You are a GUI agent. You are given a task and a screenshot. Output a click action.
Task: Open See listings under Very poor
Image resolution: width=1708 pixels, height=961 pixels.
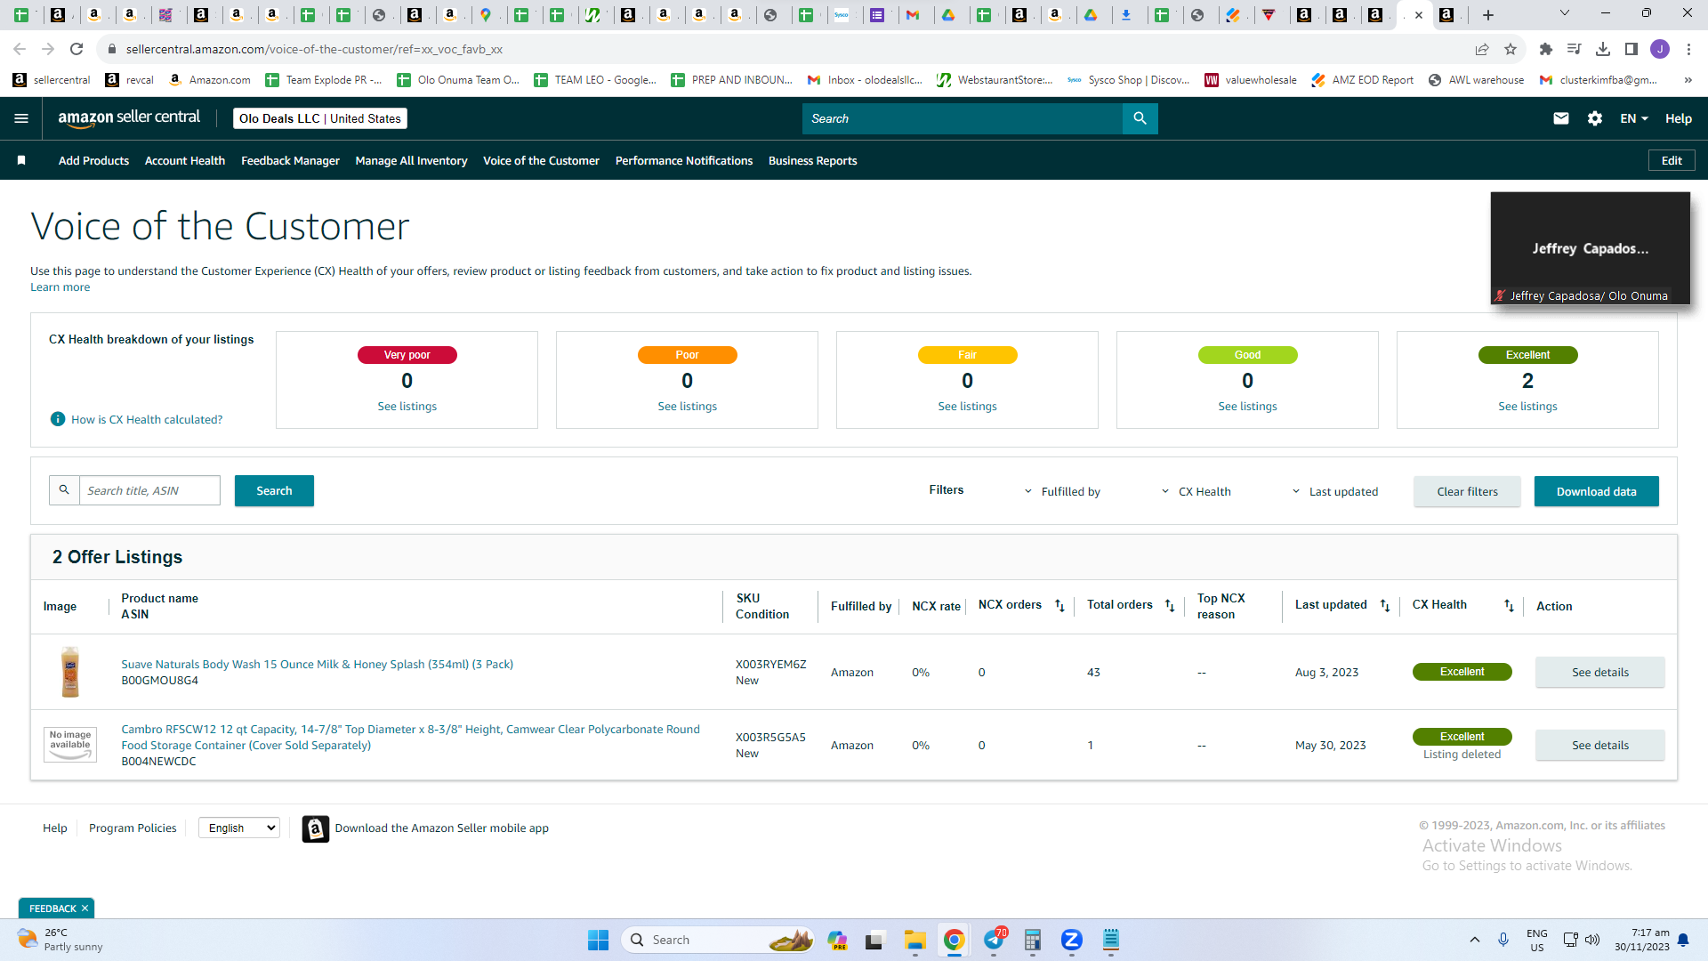click(407, 407)
